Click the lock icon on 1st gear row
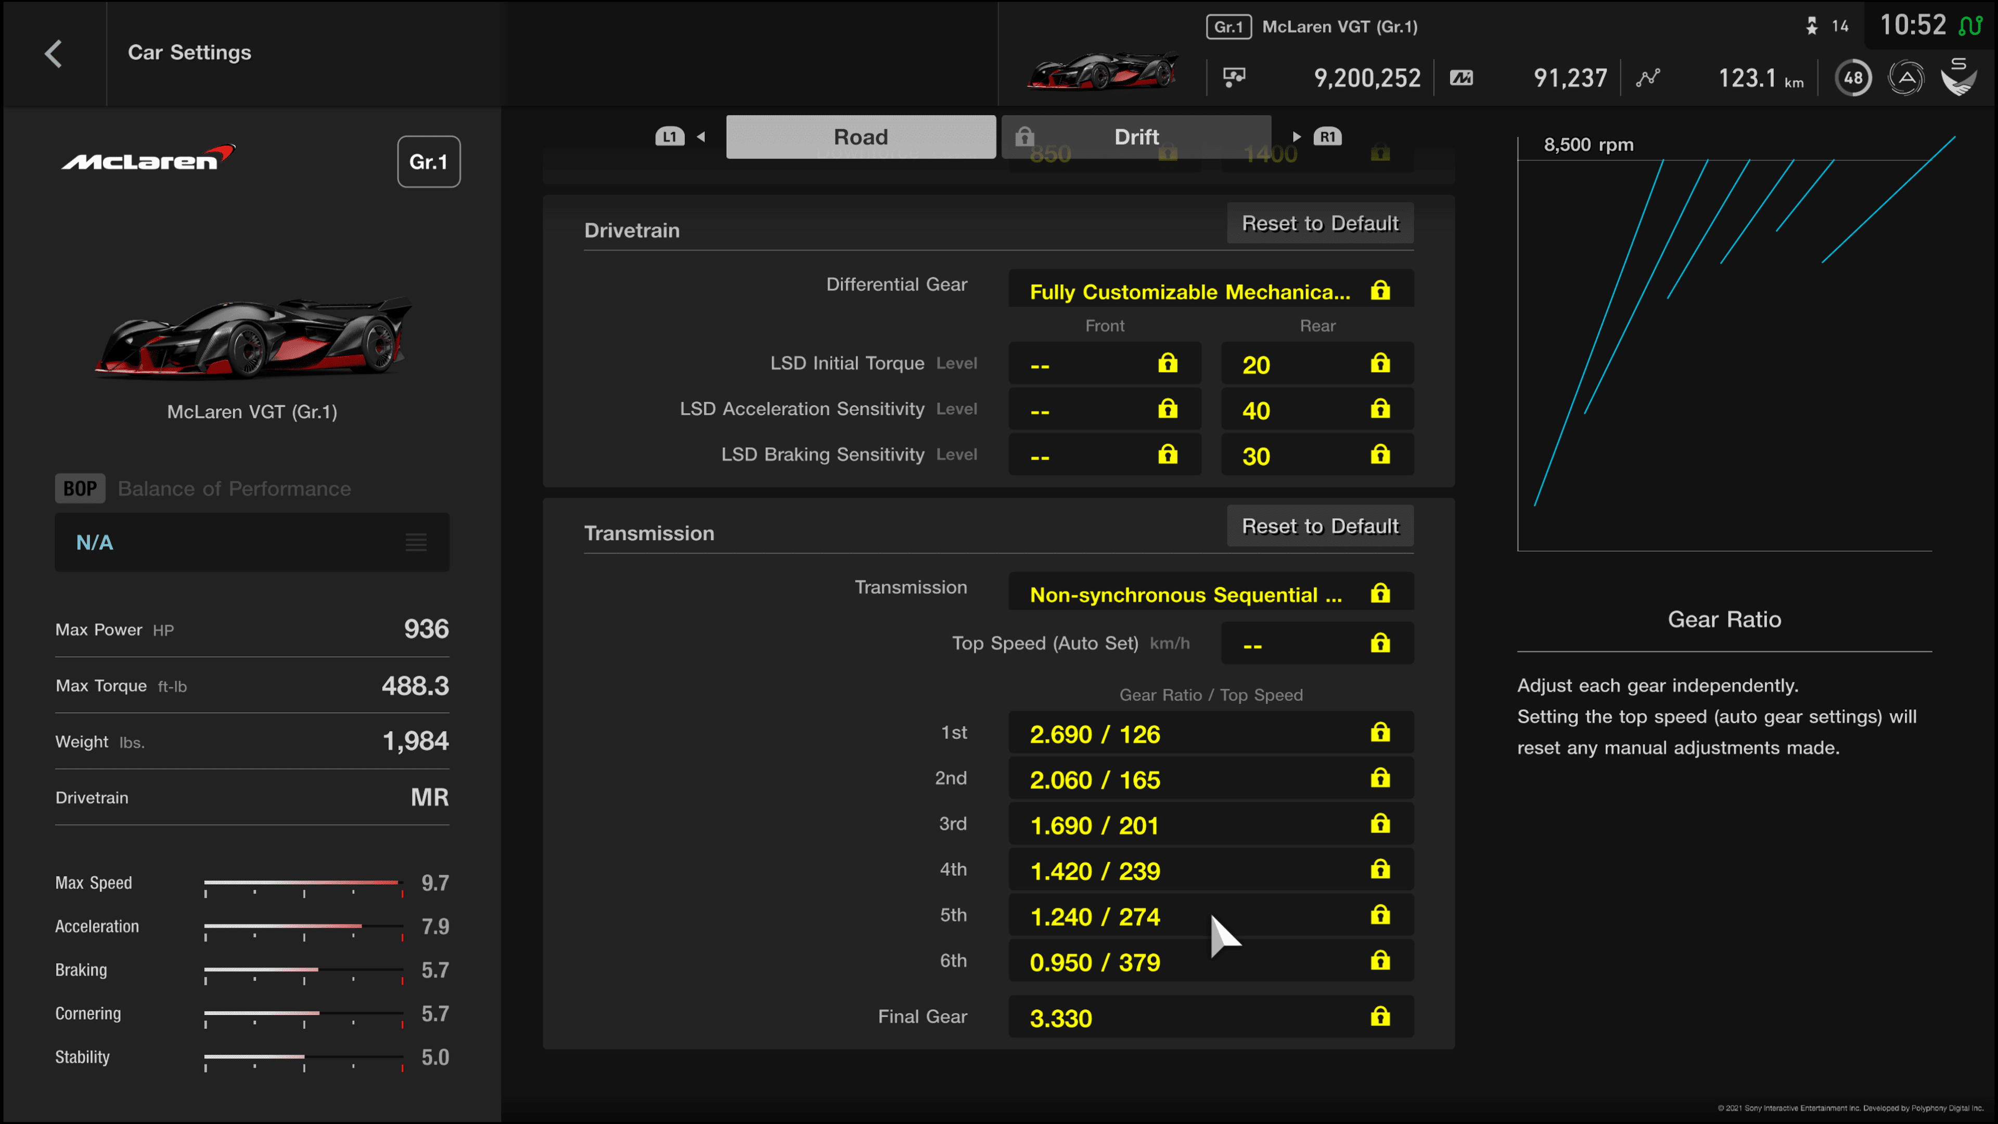Image resolution: width=1998 pixels, height=1124 pixels. (x=1380, y=732)
